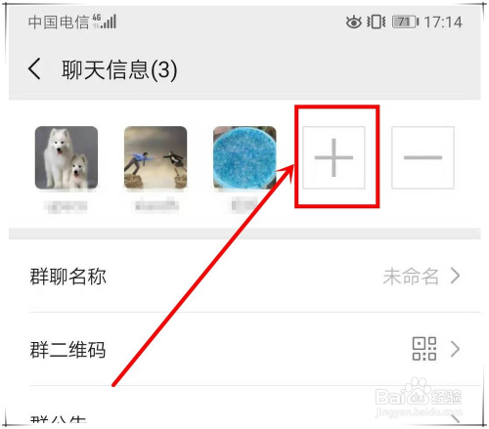
Task: Expand the chevron in 群二维码 row
Action: tap(455, 349)
